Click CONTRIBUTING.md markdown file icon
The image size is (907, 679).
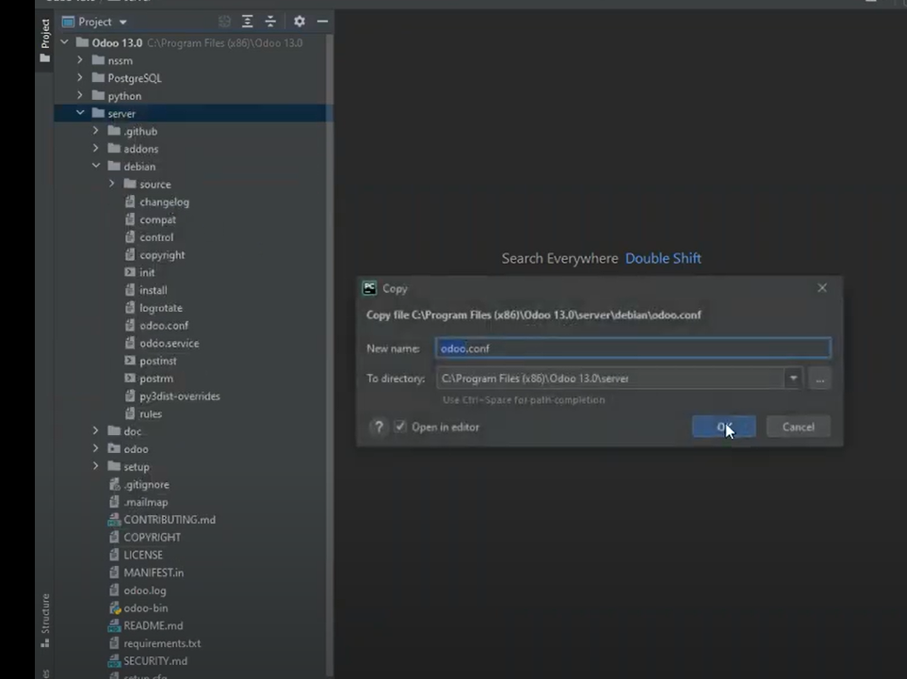pos(114,519)
